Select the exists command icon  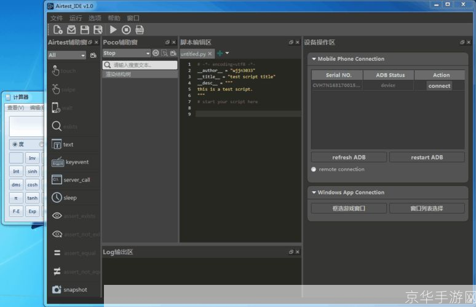pyautogui.click(x=57, y=126)
